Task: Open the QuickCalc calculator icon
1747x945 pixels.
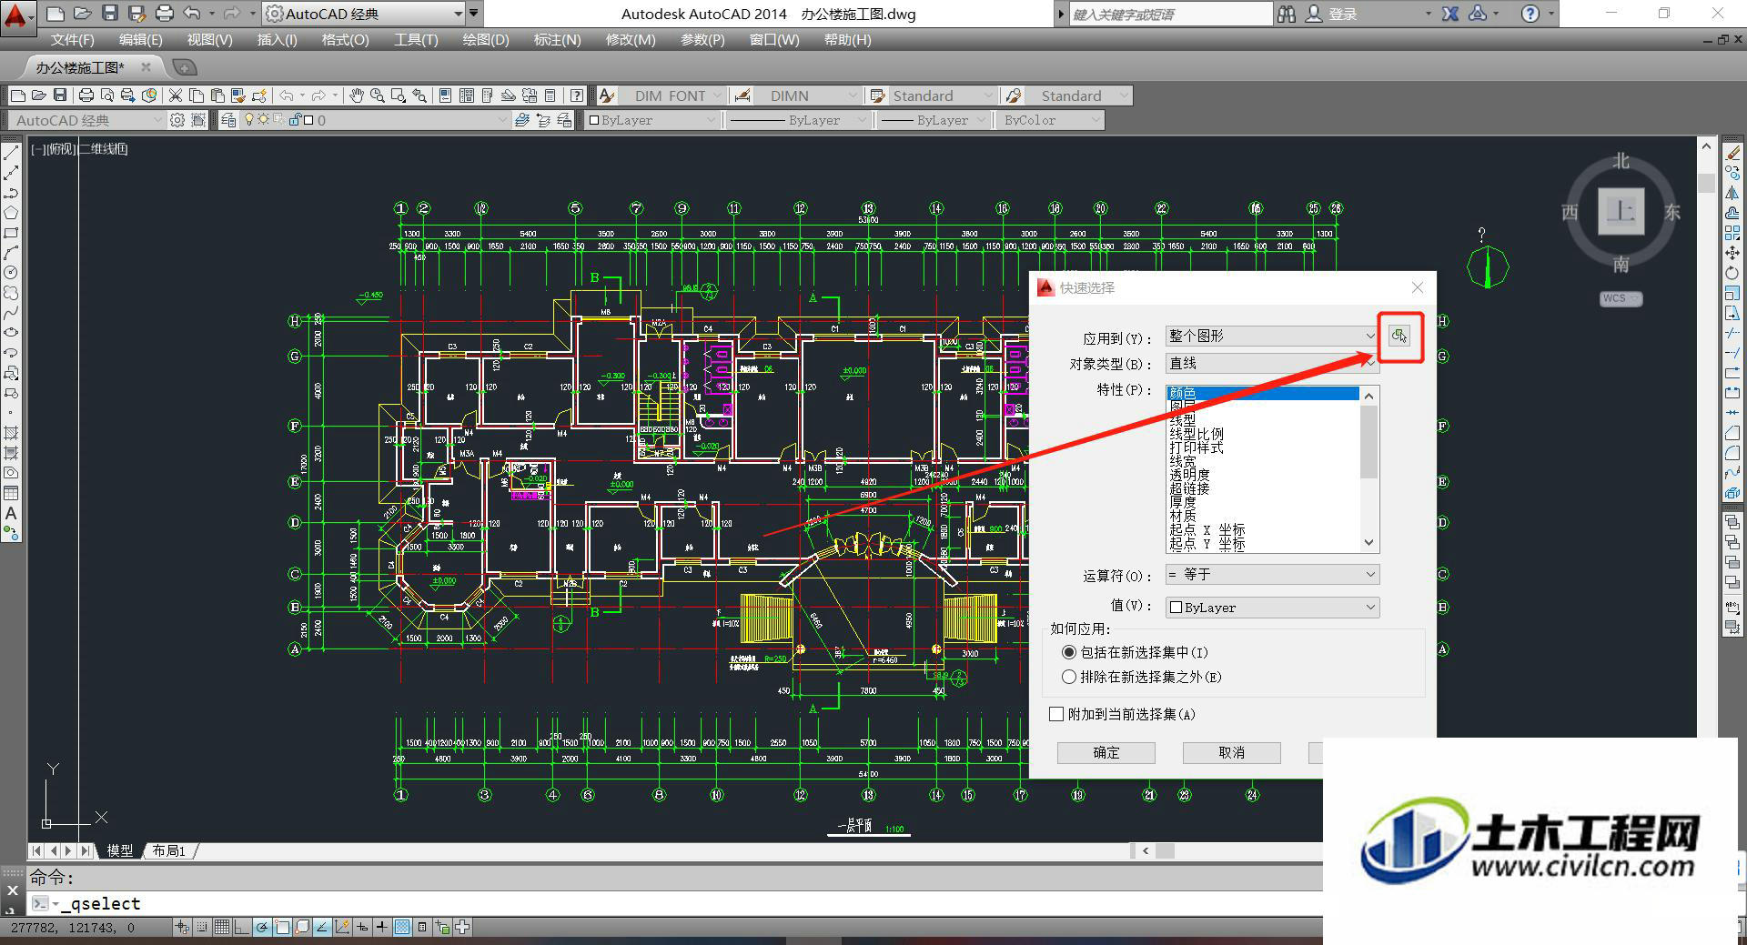Action: pos(550,96)
